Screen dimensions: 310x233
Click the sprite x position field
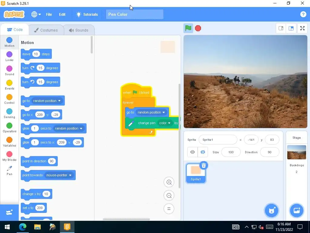click(251, 140)
